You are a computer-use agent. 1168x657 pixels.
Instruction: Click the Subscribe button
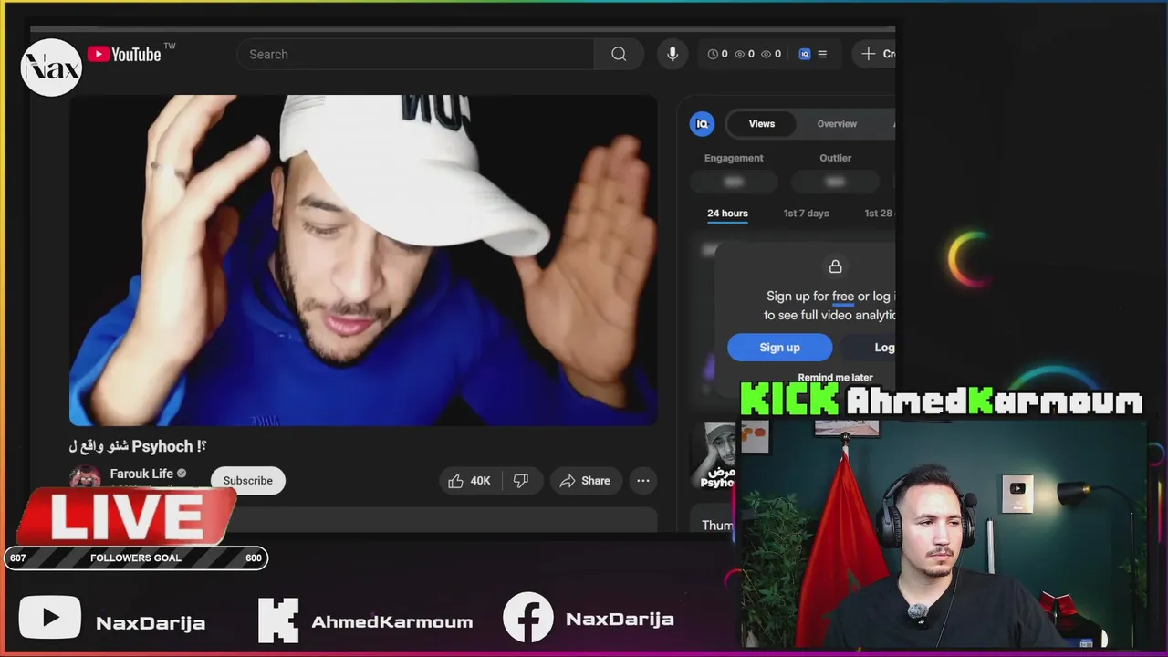tap(247, 481)
